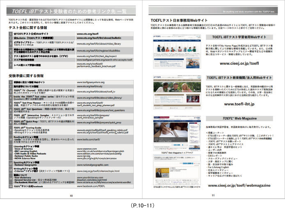Click the pbs.org nova sciencenow URL

pos(97,159)
